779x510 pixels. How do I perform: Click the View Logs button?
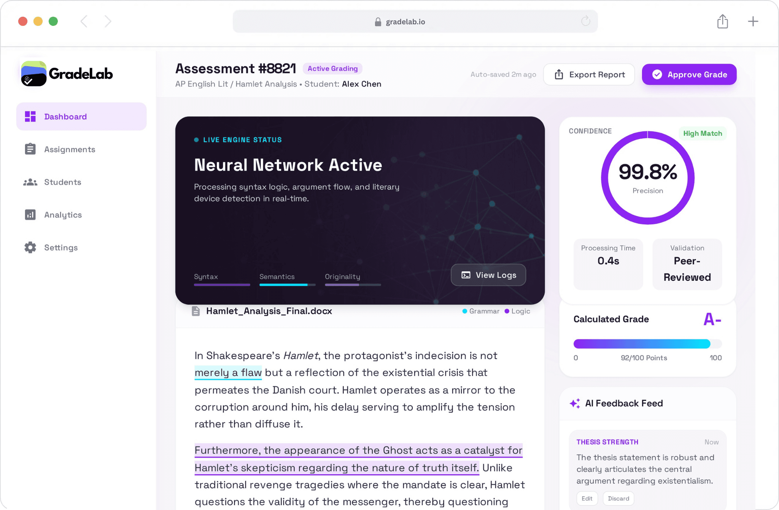(x=488, y=275)
